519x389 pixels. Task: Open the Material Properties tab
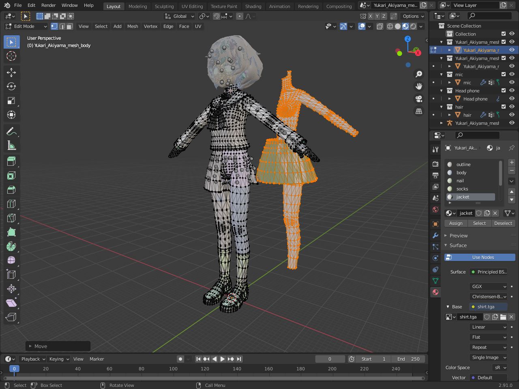[x=435, y=292]
